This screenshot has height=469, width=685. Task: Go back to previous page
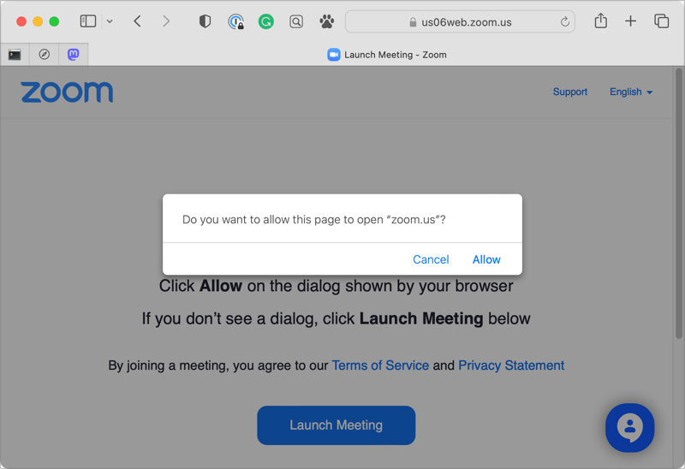137,21
